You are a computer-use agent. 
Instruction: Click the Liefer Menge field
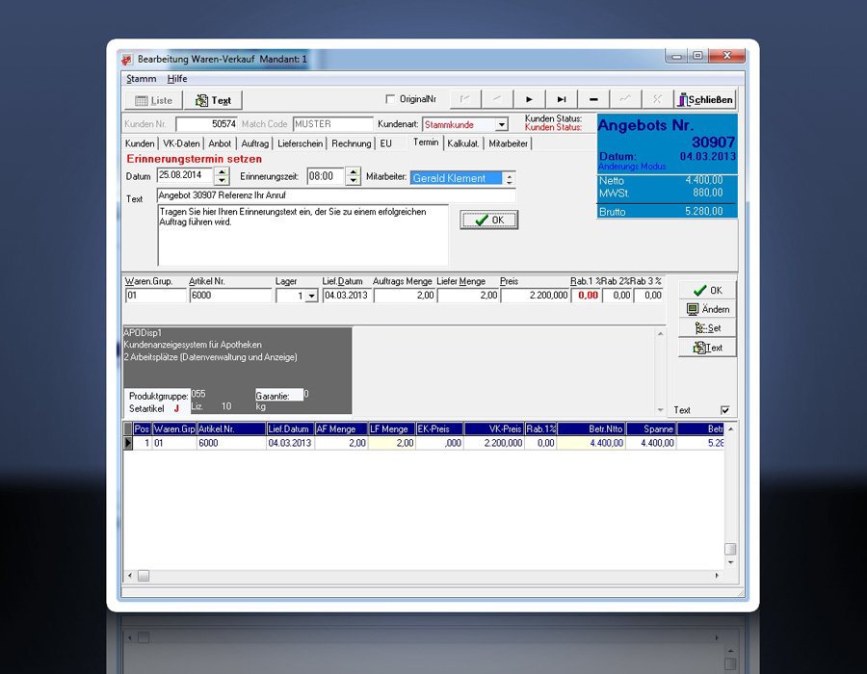tap(468, 296)
